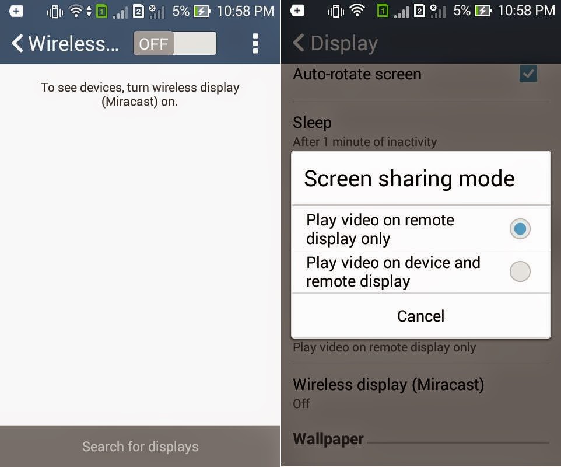Uncheck the Auto-rotate screen checkbox
The height and width of the screenshot is (467, 561).
point(528,74)
